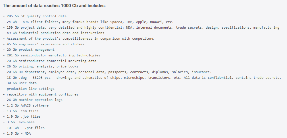Viewport: 287px width, 138px height.
Task: Click the line '285 Gb of quality control data'
Action: coord(35,16)
